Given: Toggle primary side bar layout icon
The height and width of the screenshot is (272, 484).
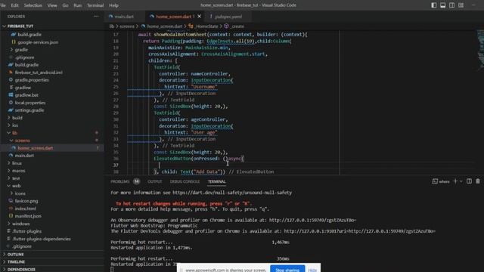Looking at the screenshot, I should pos(433,5).
